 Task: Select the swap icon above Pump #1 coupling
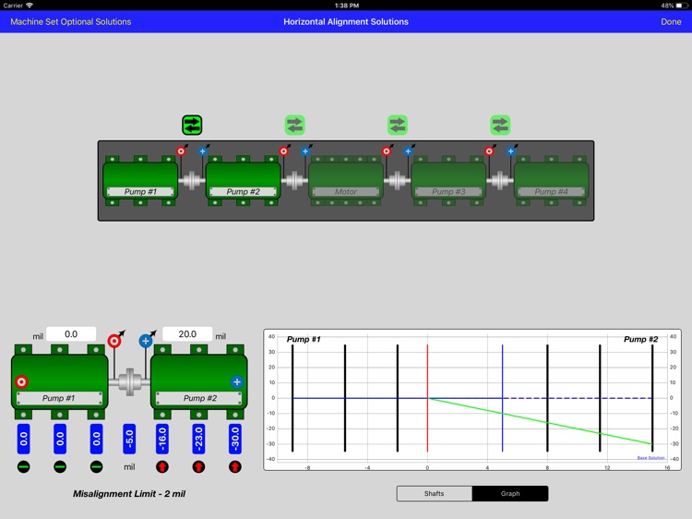coord(192,125)
